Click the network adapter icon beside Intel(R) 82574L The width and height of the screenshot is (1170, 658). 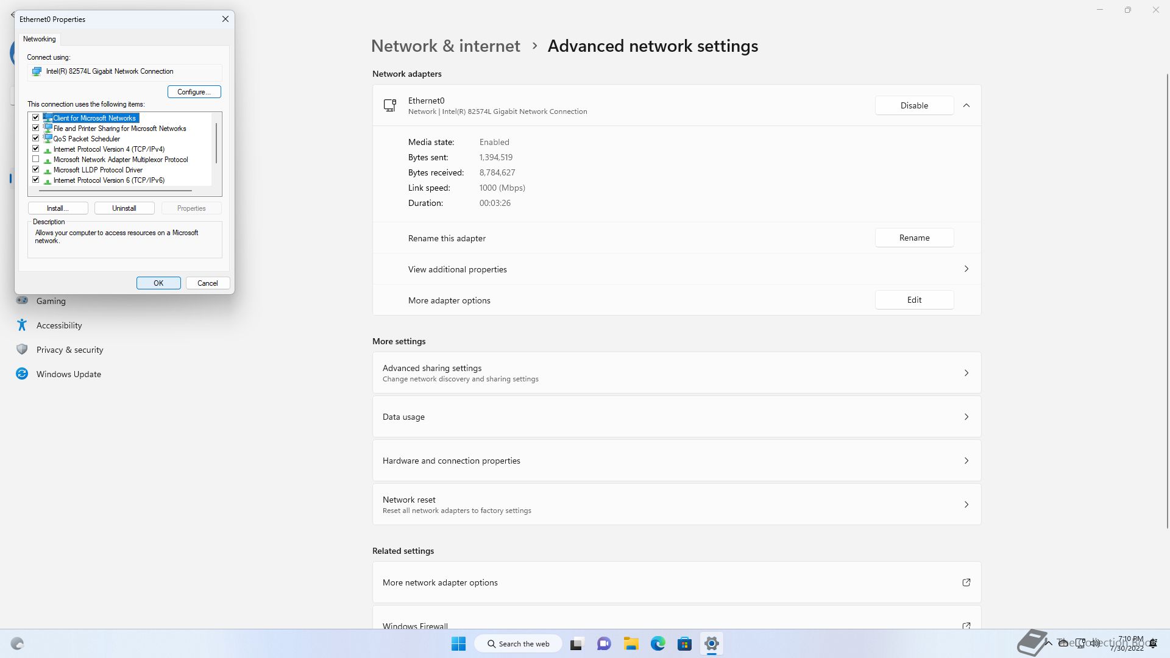(37, 71)
